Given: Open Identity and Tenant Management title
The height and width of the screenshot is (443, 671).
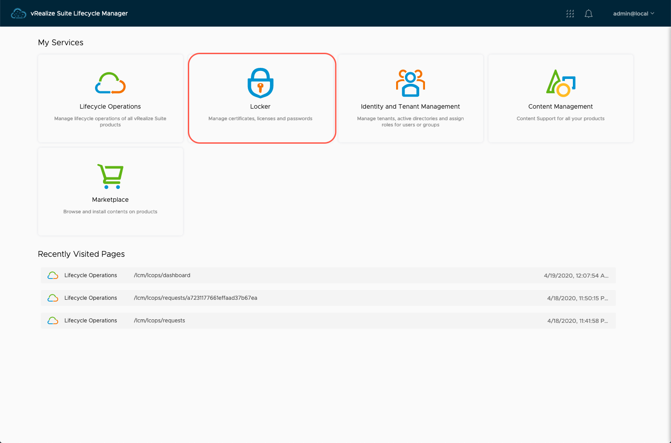Looking at the screenshot, I should click(x=410, y=106).
